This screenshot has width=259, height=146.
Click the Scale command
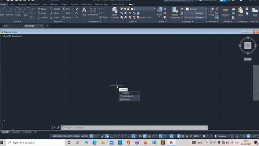coord(55,17)
